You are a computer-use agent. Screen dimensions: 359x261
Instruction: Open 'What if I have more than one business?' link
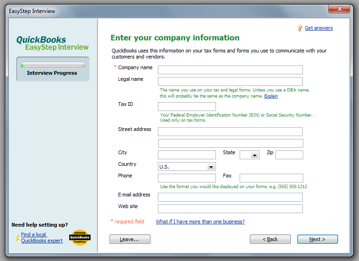(200, 222)
